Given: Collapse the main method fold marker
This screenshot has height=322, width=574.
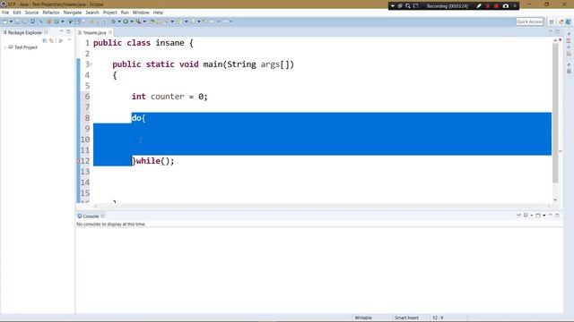Looking at the screenshot, I should click(x=91, y=64).
